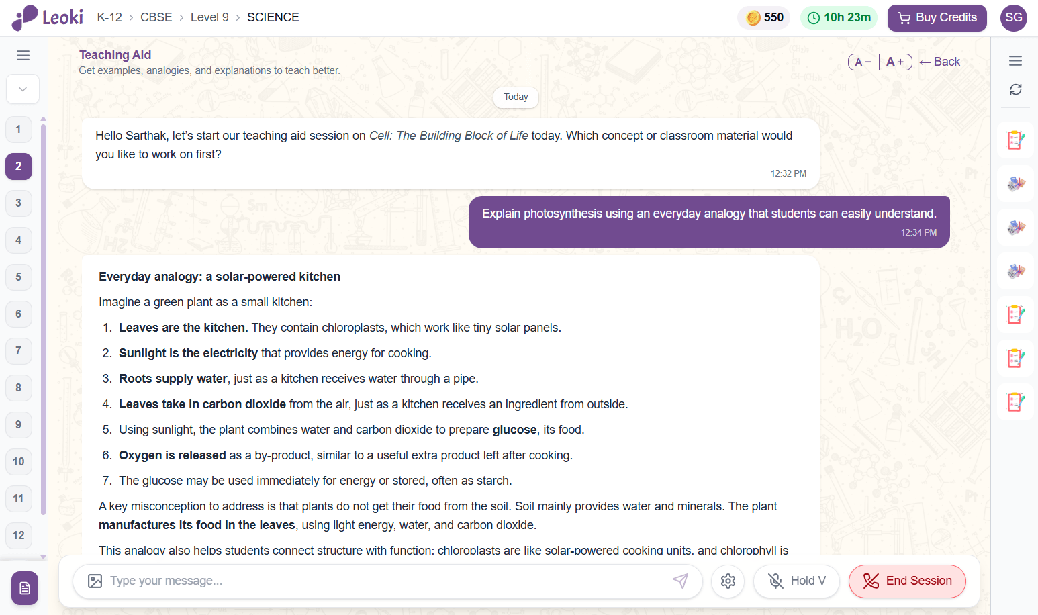Click the Leoki logo
Viewport: 1038px width, 615px height.
pos(48,17)
